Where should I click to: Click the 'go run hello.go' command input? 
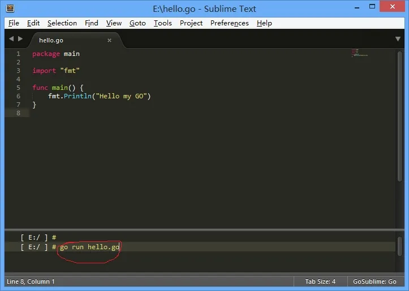pyautogui.click(x=89, y=247)
